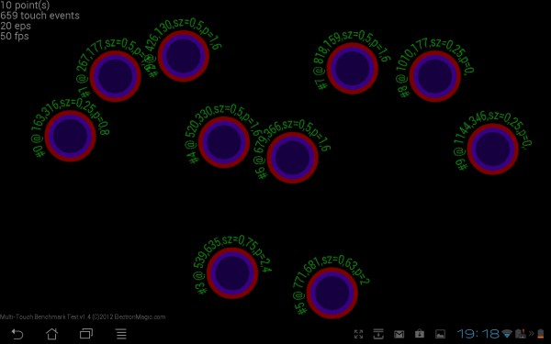The width and height of the screenshot is (551, 344).
Task: Click the '10 point(s)' counter text
Action: tap(25, 5)
